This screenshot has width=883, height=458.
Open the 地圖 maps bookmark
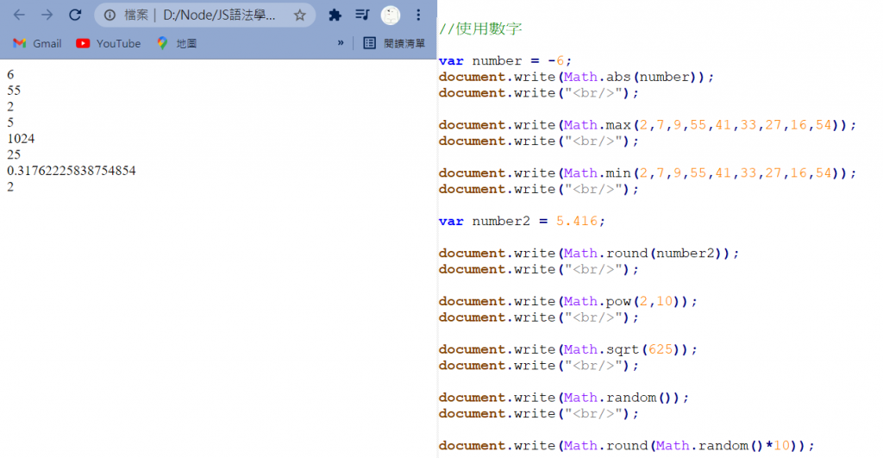click(x=177, y=43)
